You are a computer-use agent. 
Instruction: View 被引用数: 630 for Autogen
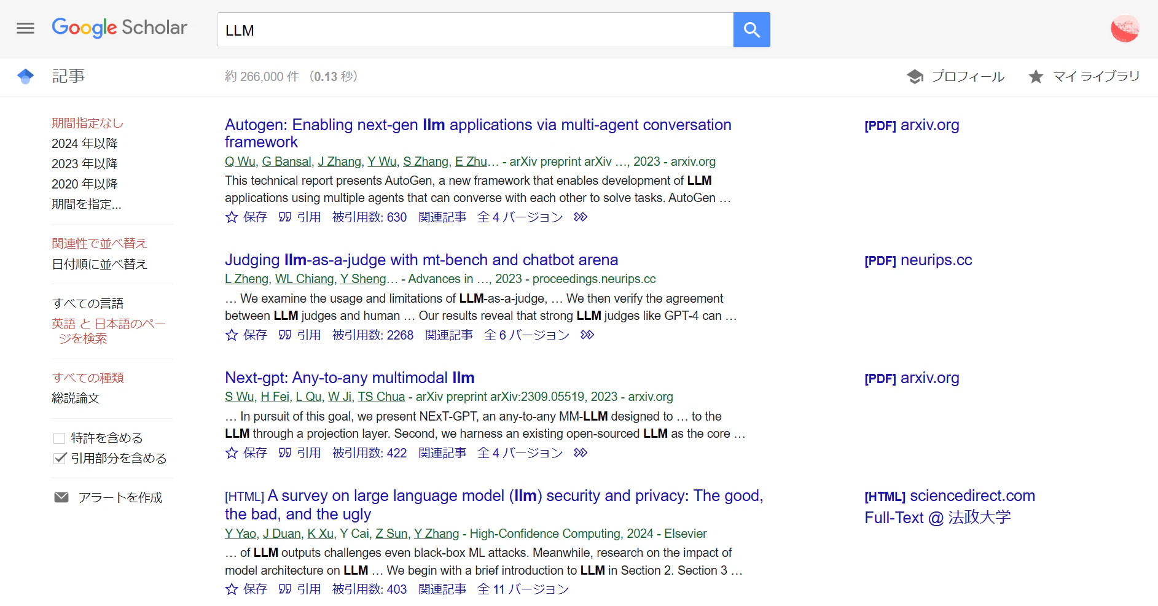(369, 217)
